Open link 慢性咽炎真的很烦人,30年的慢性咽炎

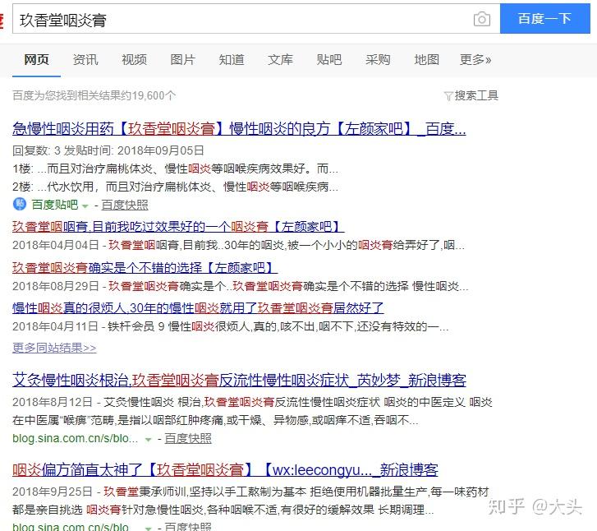tap(198, 307)
